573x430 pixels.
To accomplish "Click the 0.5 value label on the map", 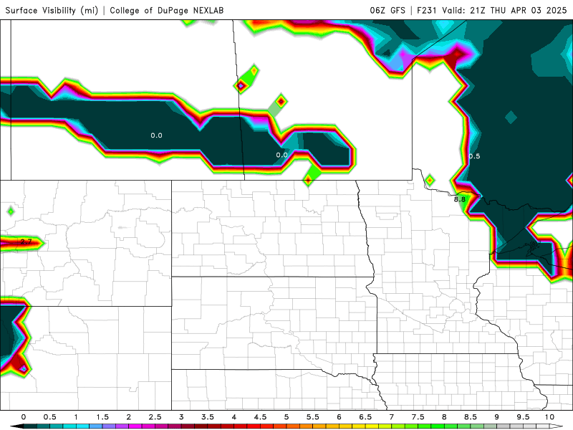I will coord(474,156).
